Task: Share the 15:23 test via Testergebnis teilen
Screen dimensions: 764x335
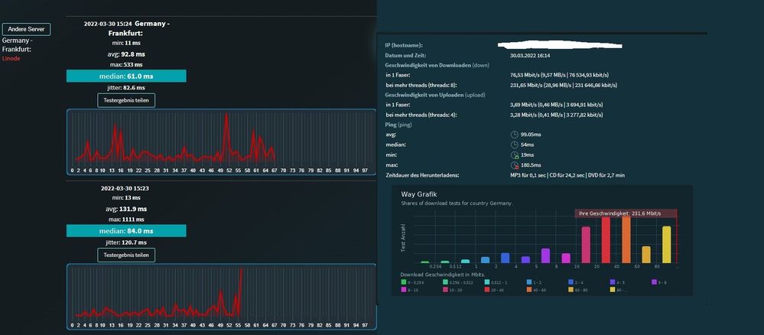Action: coord(126,255)
